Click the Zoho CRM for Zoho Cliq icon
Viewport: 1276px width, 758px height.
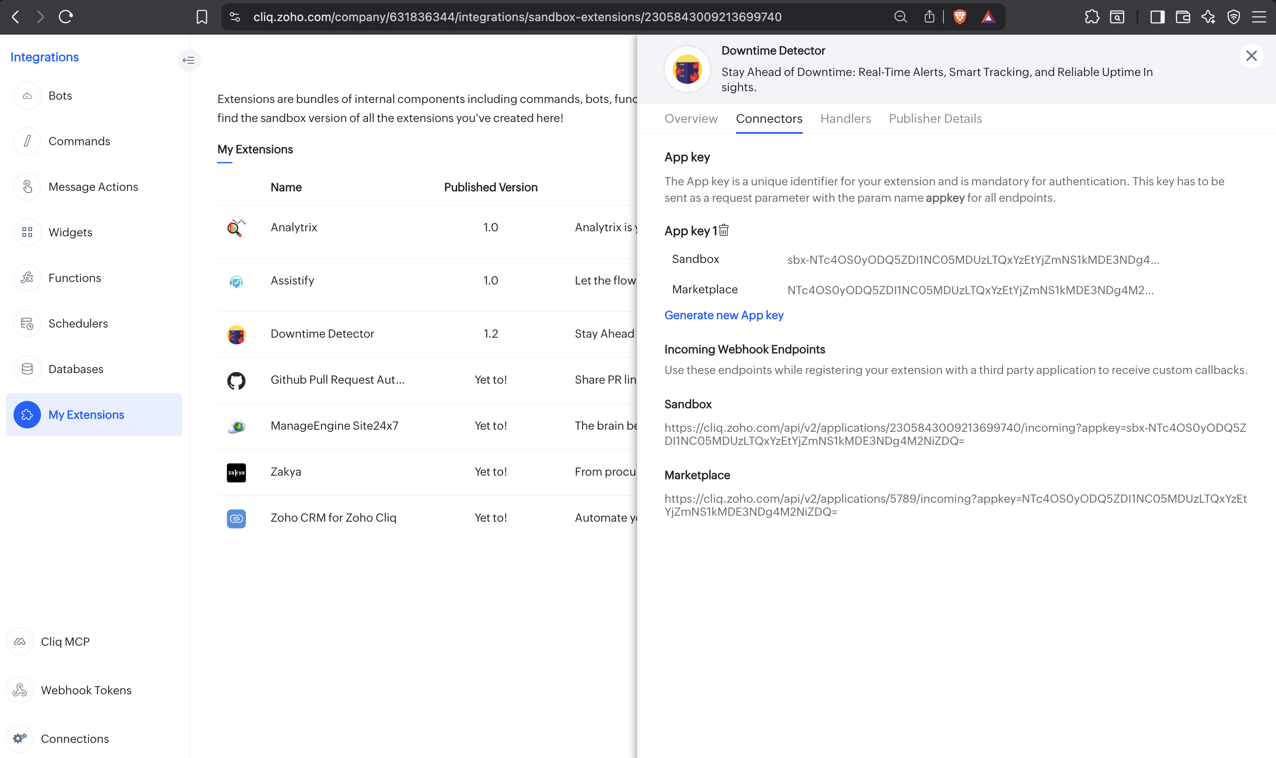click(x=236, y=518)
